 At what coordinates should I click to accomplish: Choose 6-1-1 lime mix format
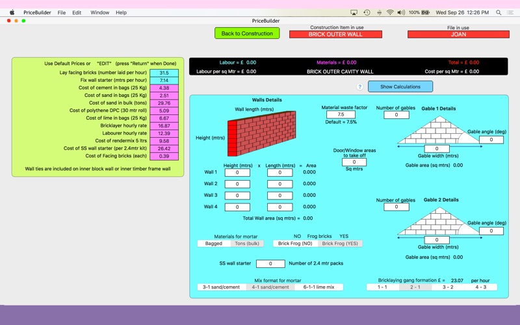[x=318, y=287]
